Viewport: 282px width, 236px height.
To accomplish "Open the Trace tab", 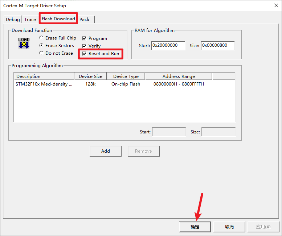I will point(30,20).
